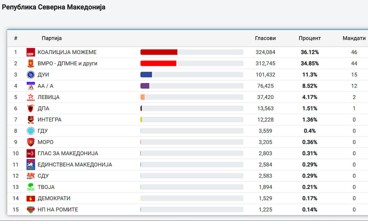Click the purple АА / А vote bar
The height and width of the screenshot is (221, 368).
pyautogui.click(x=145, y=86)
